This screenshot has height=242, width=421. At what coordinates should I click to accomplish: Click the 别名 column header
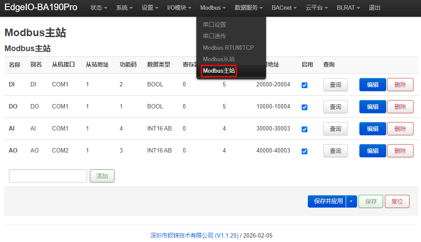36,64
